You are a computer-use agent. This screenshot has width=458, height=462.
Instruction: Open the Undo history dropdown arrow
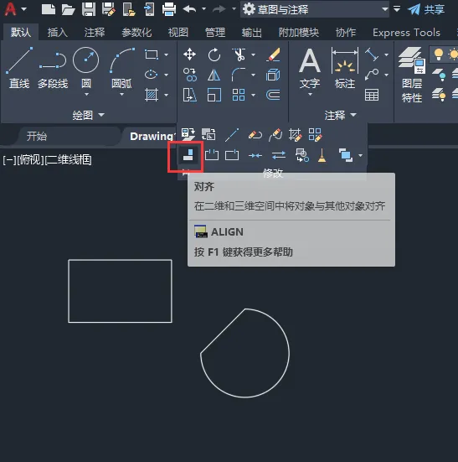[203, 9]
